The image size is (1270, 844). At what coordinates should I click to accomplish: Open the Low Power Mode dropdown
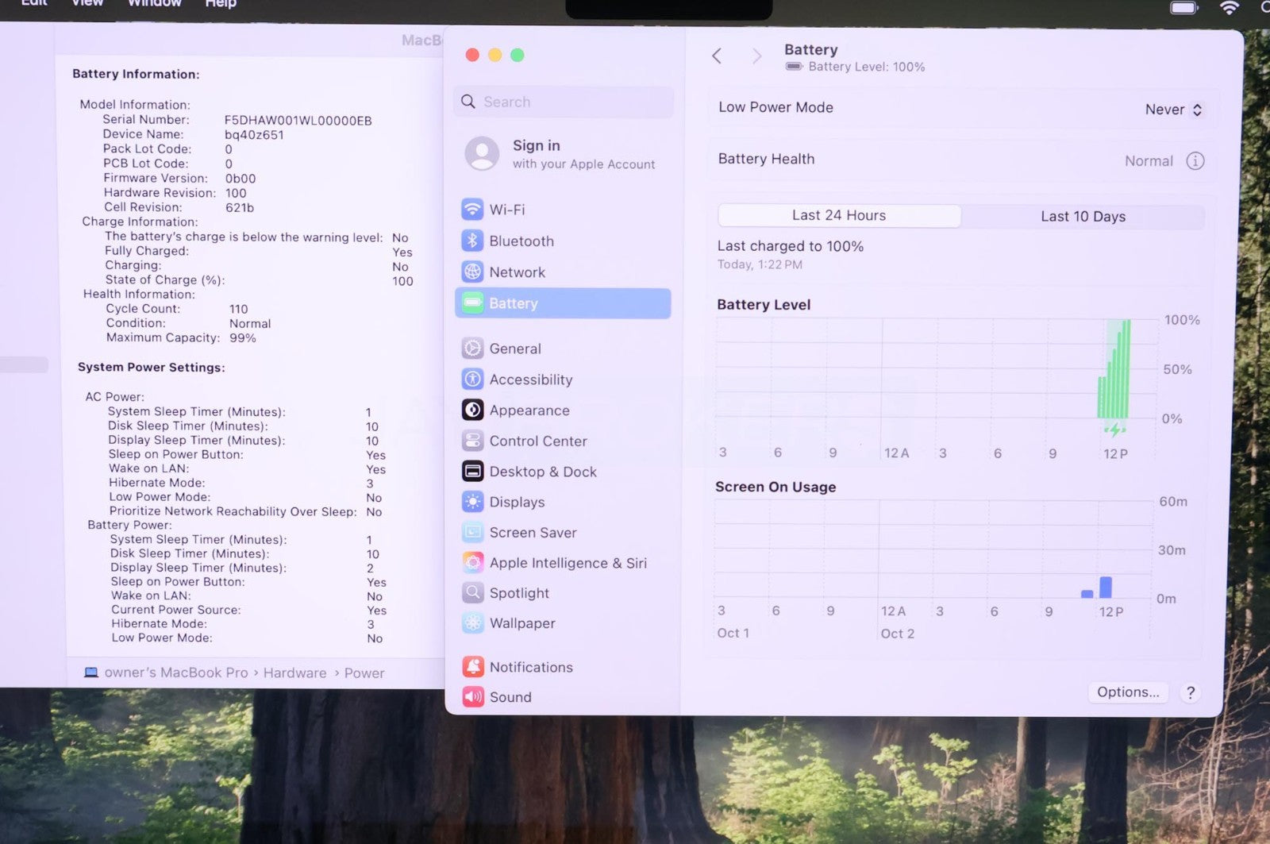point(1173,110)
